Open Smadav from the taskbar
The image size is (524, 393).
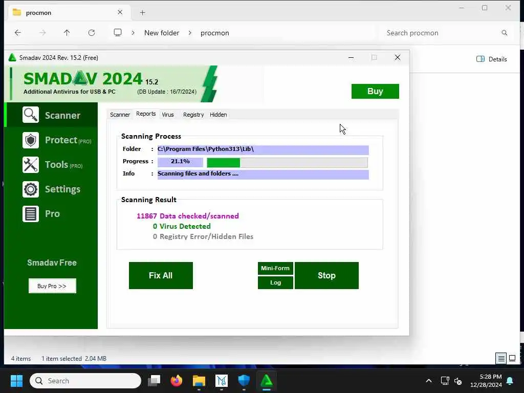pos(266,381)
